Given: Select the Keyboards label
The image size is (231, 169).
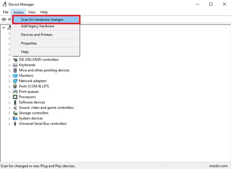Looking at the screenshot, I should coord(27,65).
